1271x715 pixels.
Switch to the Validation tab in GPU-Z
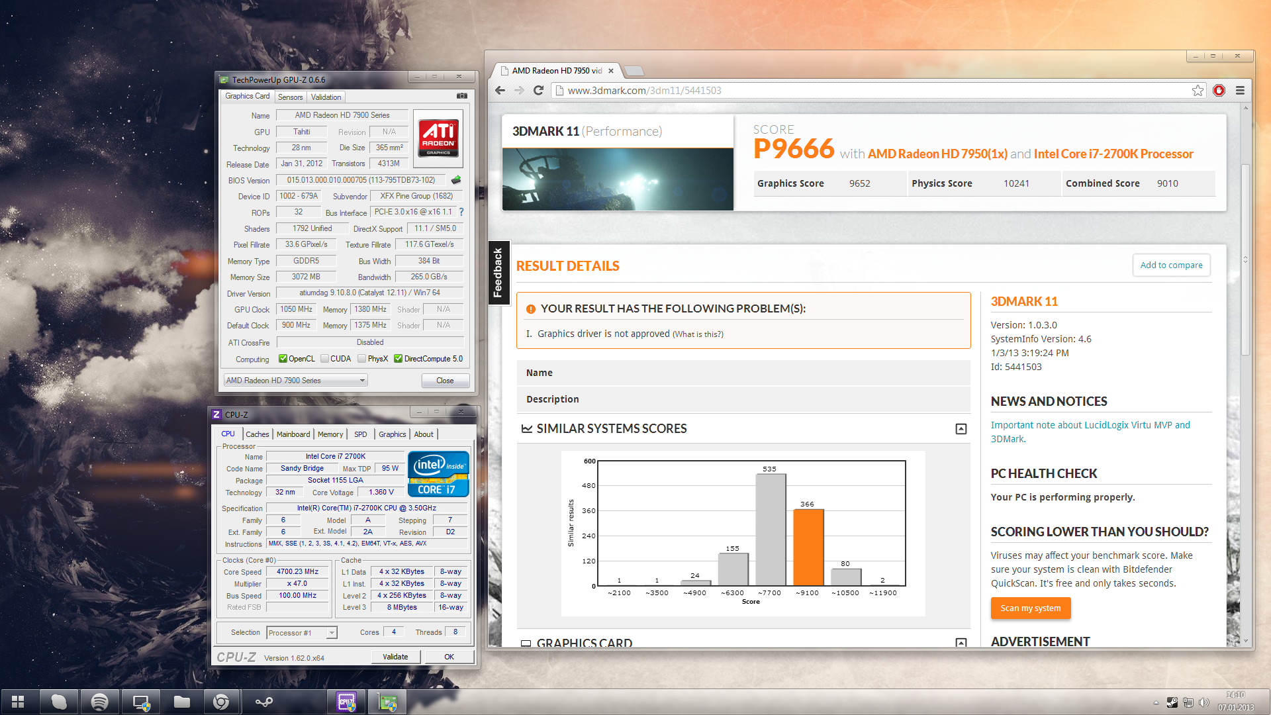tap(326, 97)
